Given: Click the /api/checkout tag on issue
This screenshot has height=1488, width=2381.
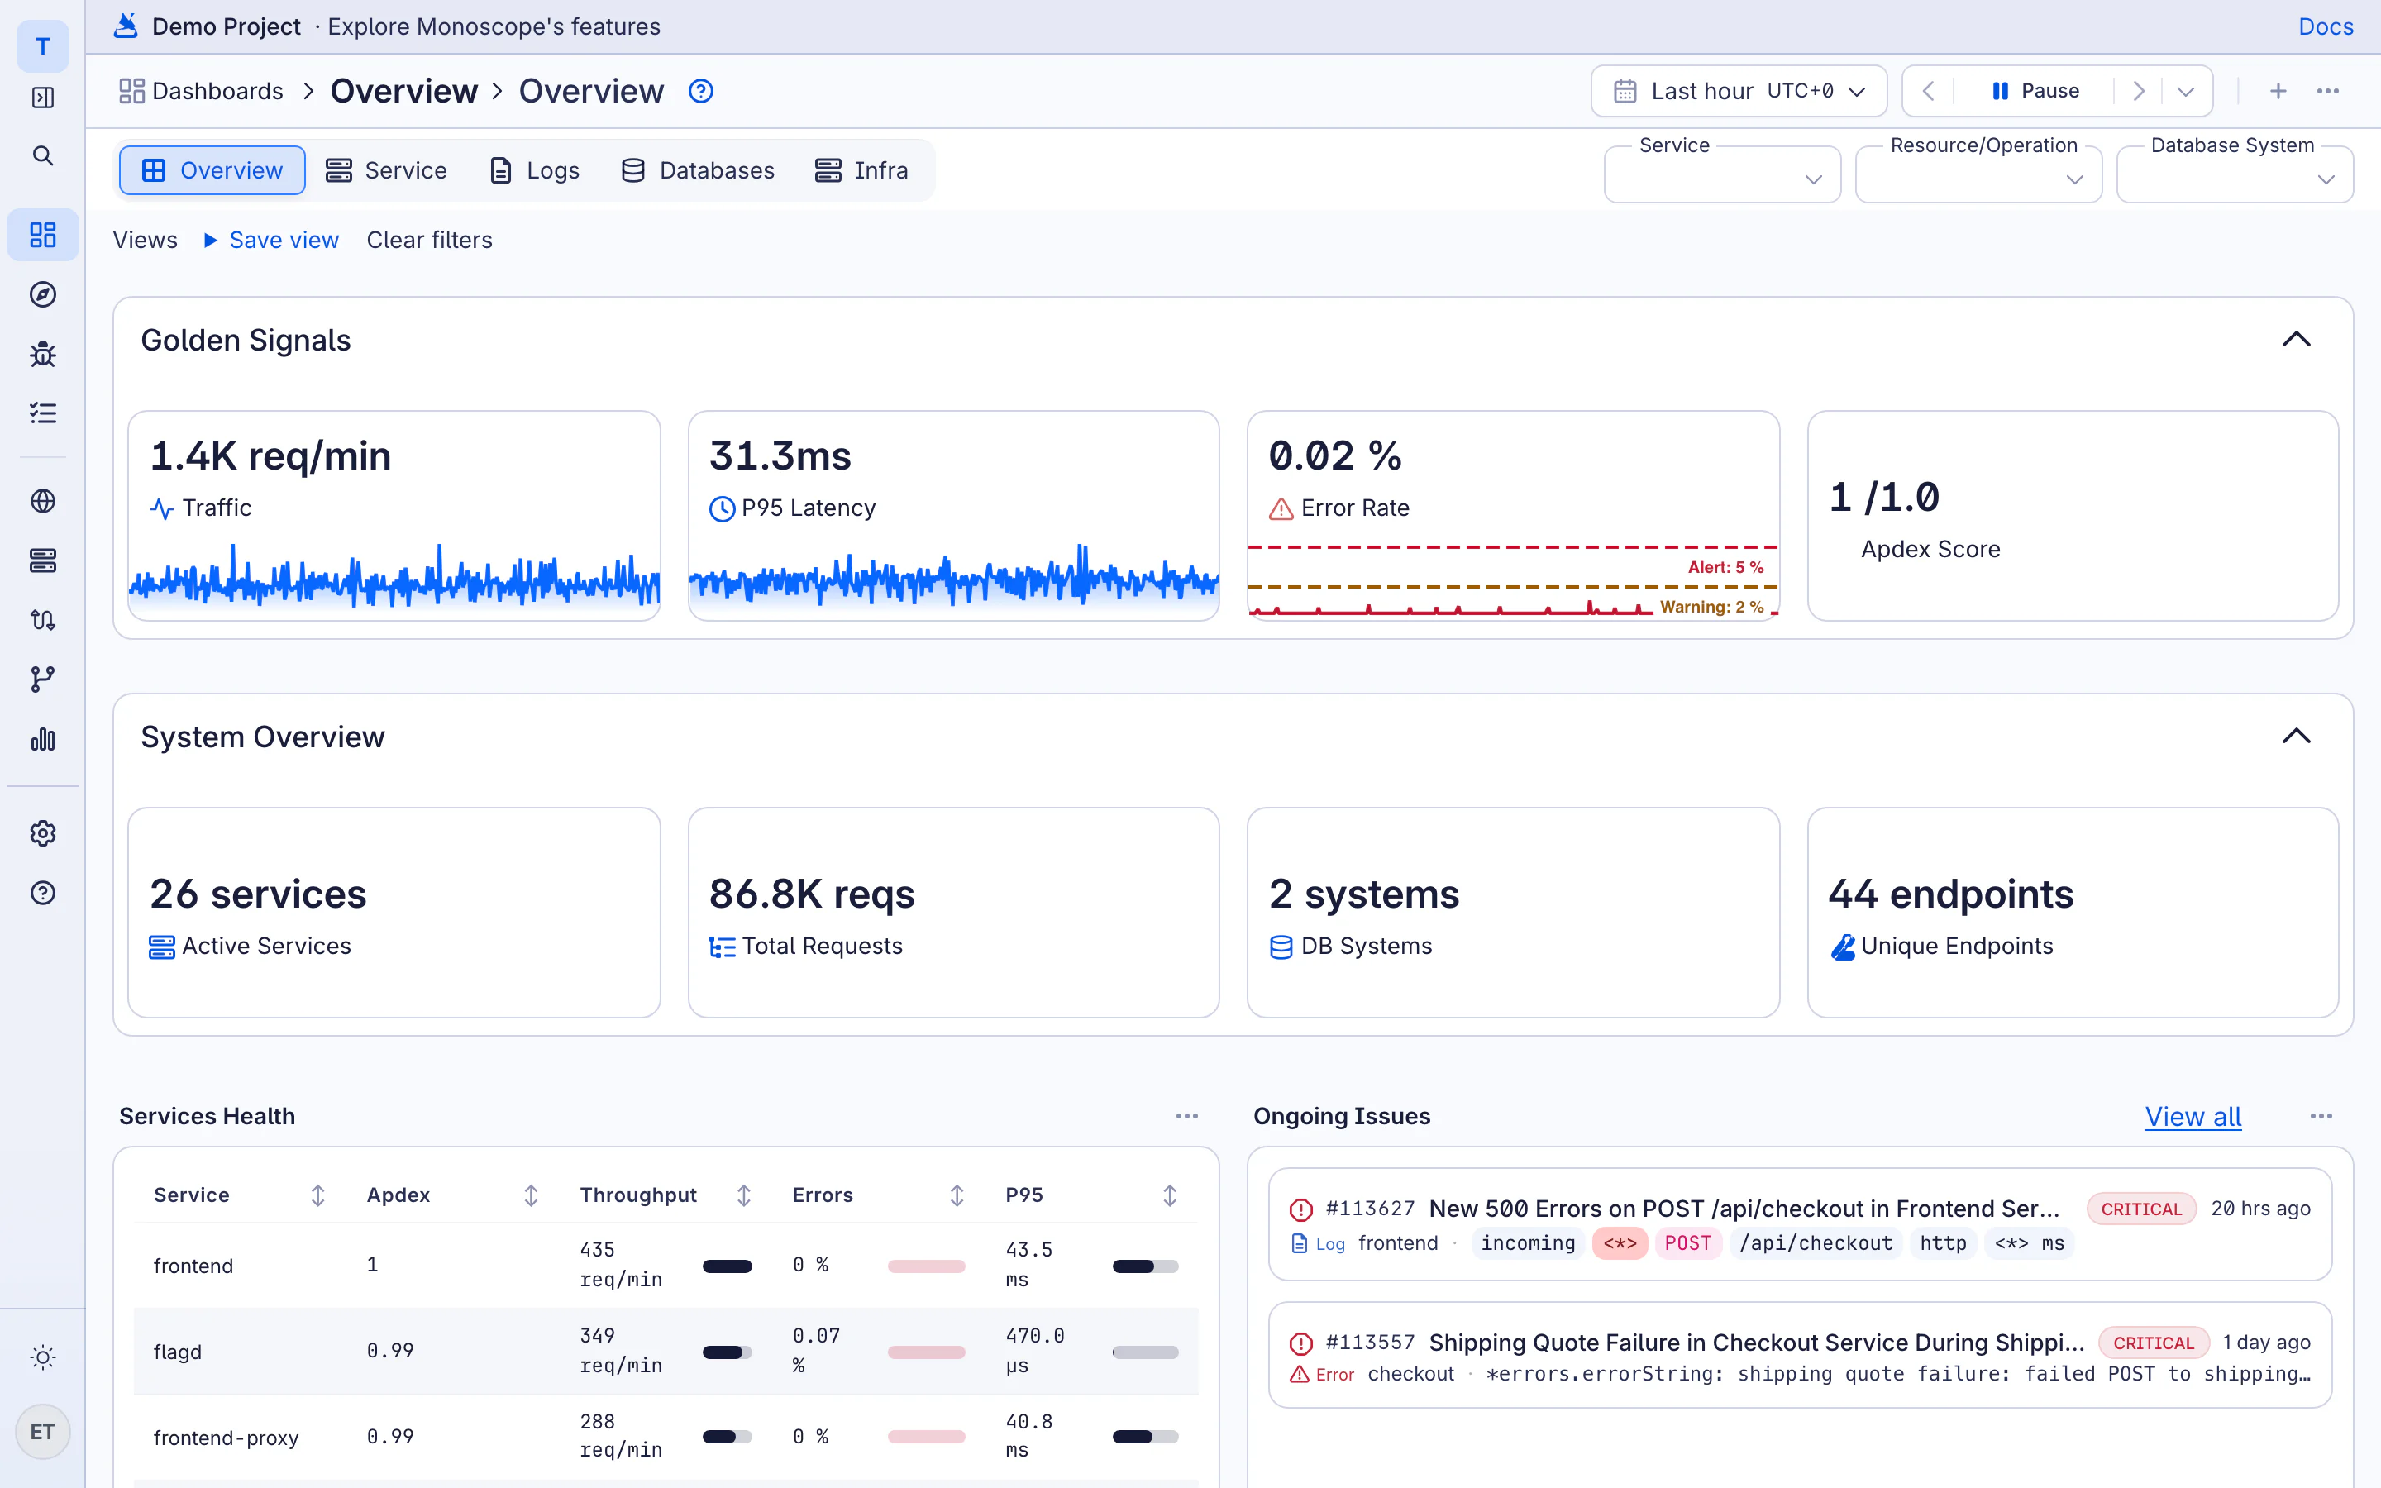Looking at the screenshot, I should coord(1816,1244).
